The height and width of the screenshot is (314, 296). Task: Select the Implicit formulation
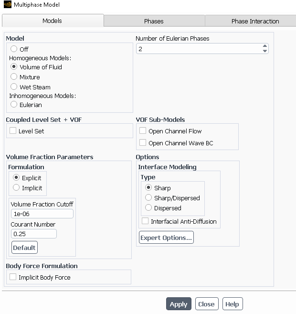pos(16,188)
